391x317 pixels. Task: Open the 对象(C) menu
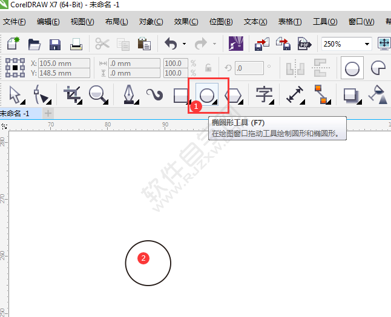point(151,22)
